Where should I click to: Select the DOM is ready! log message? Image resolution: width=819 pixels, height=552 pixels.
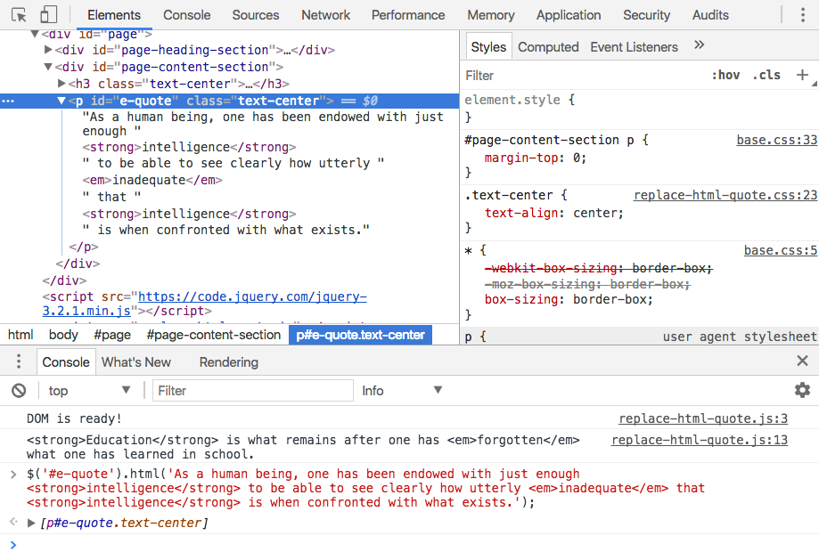tap(74, 418)
